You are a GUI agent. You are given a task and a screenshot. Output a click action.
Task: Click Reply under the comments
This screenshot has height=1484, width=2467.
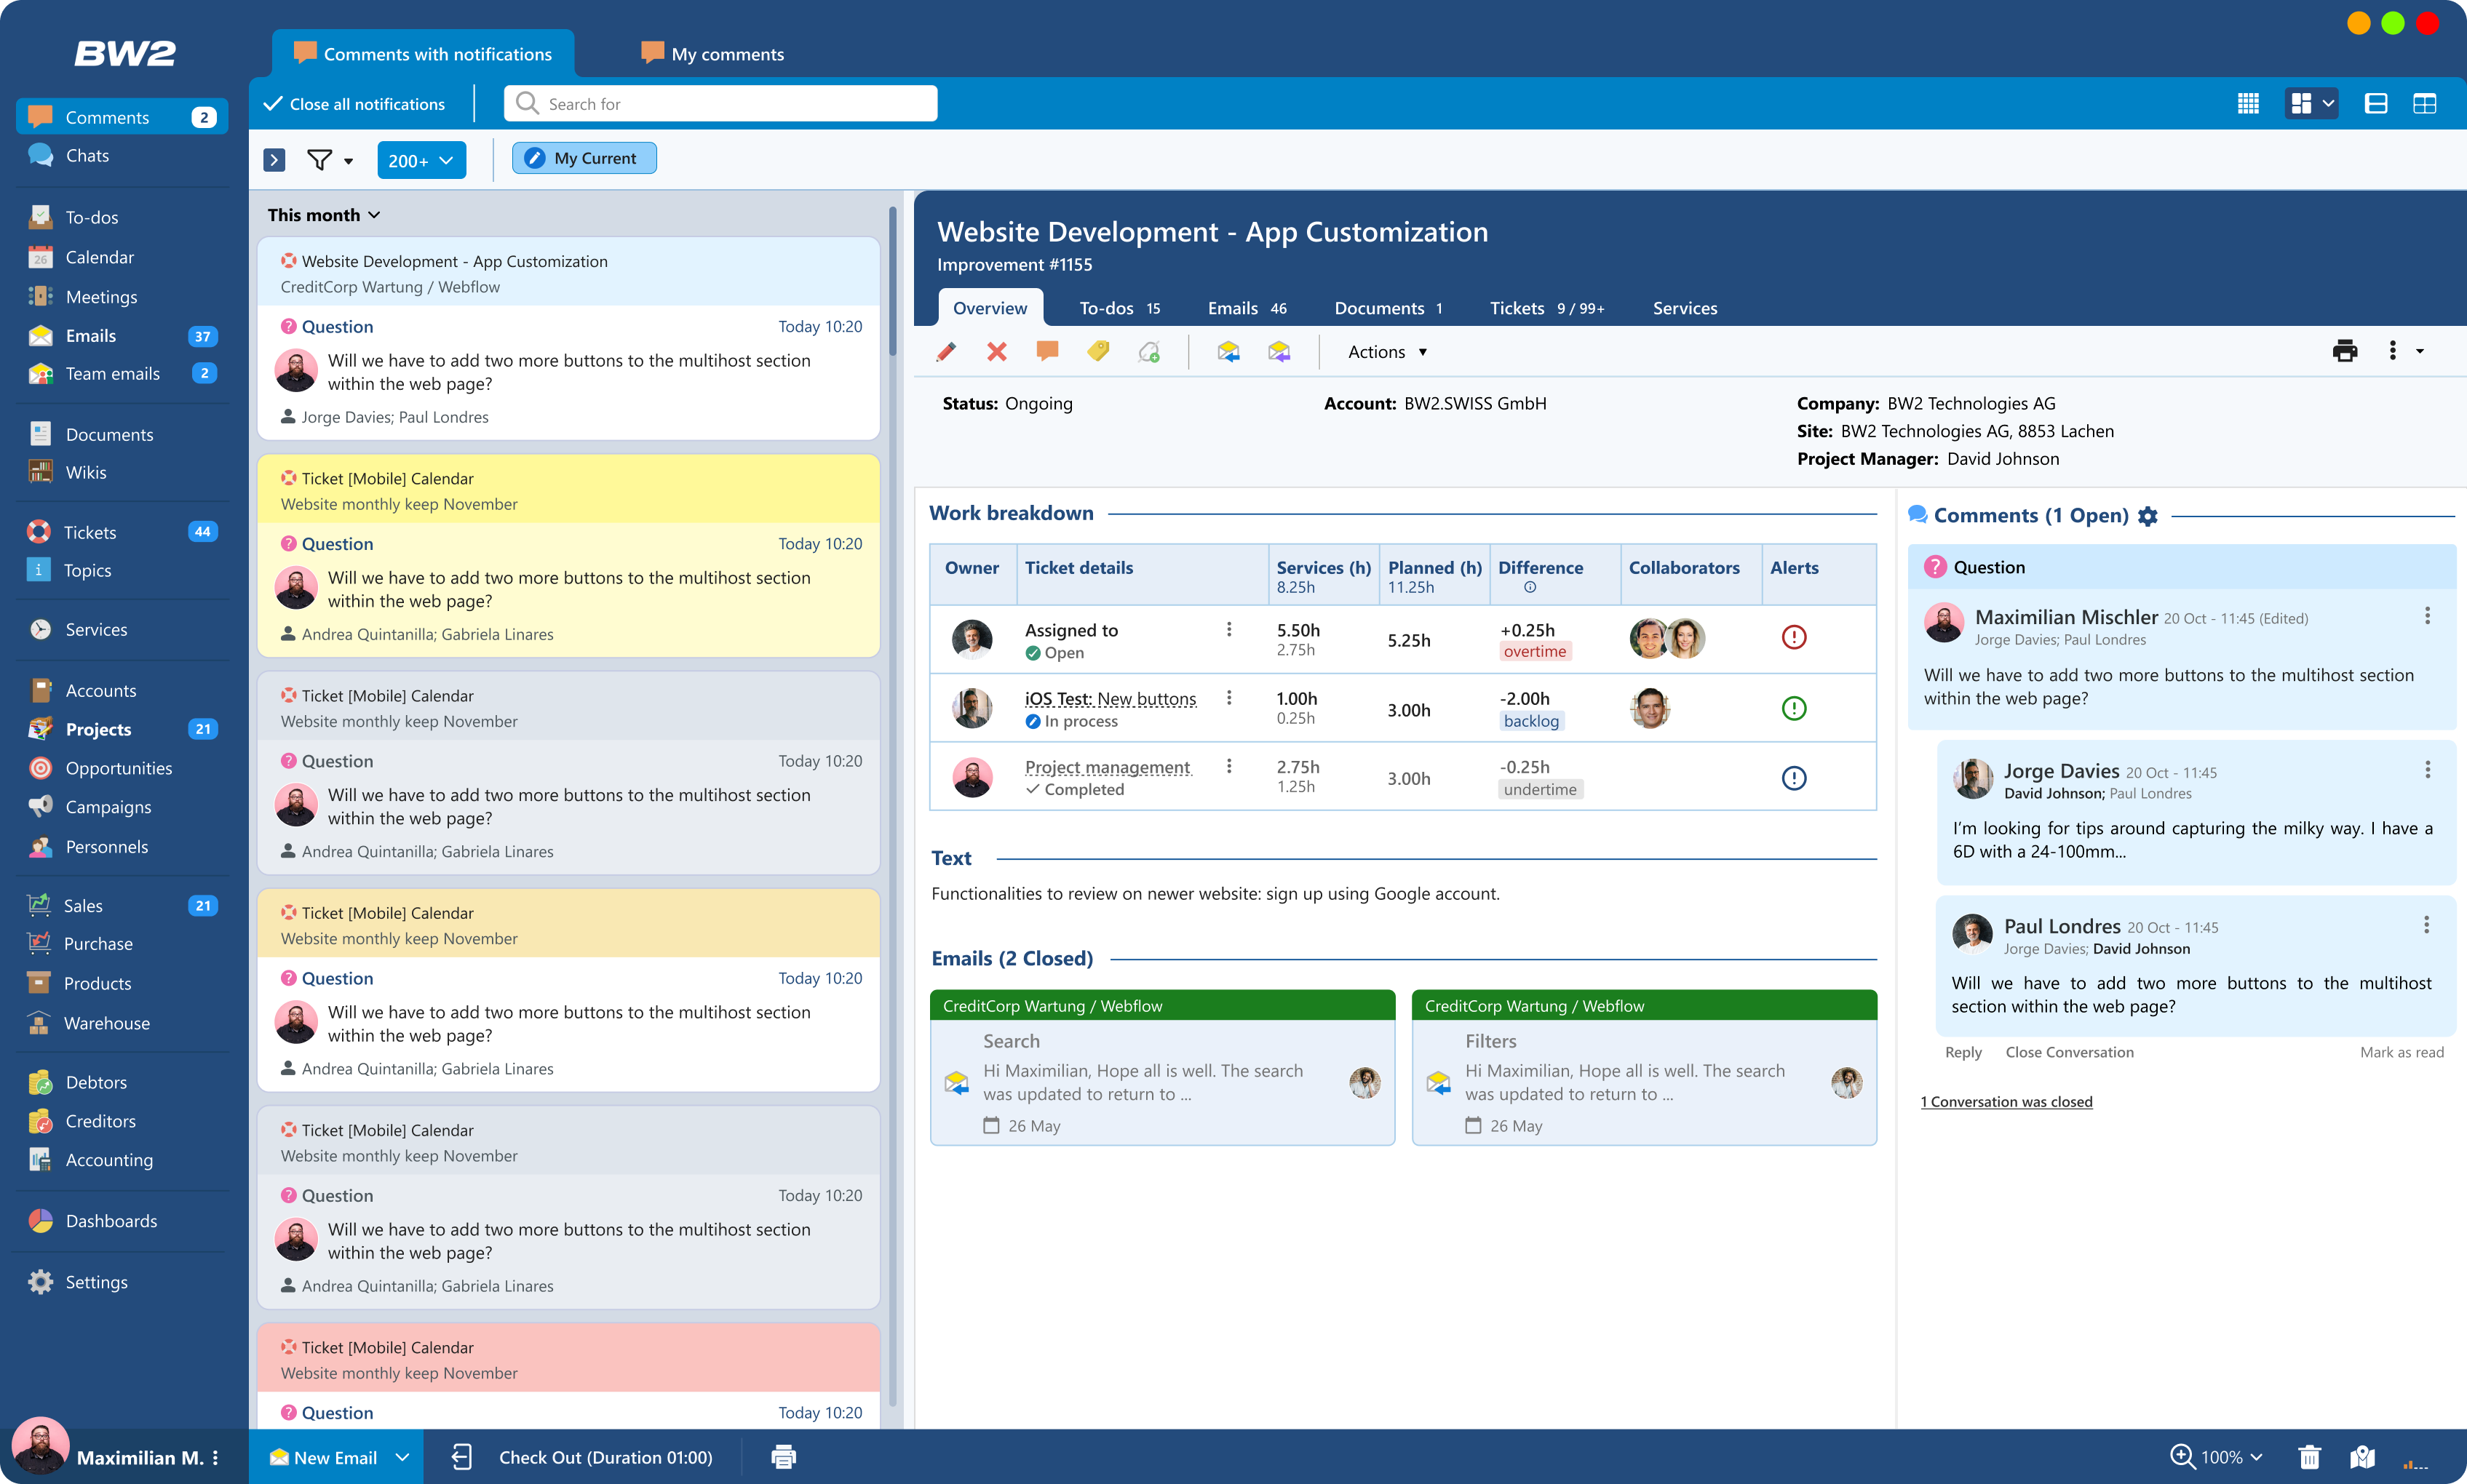1963,1052
